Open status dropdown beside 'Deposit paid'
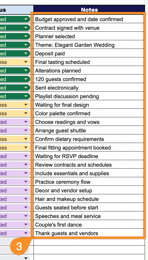 point(26,53)
